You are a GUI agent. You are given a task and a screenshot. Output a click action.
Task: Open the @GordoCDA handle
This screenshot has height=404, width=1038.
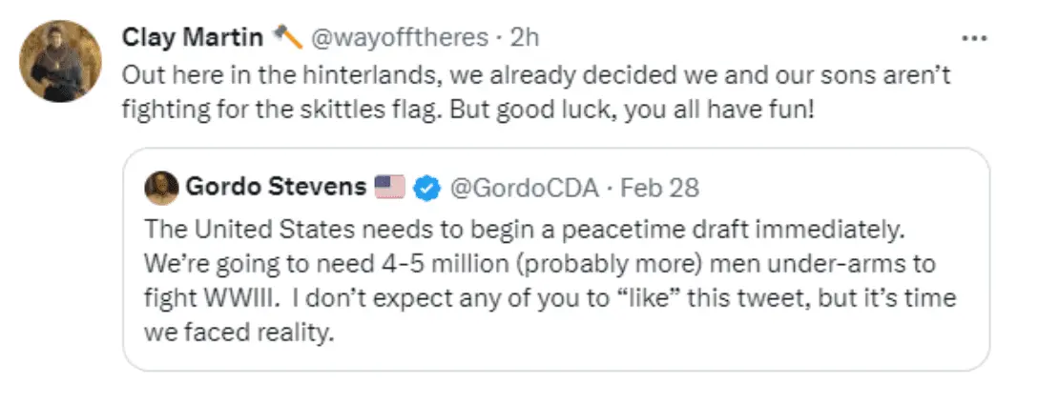[524, 188]
